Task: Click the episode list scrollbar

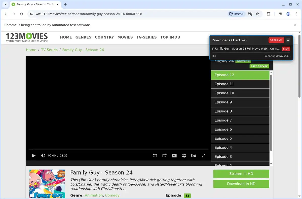Action: (x=271, y=113)
